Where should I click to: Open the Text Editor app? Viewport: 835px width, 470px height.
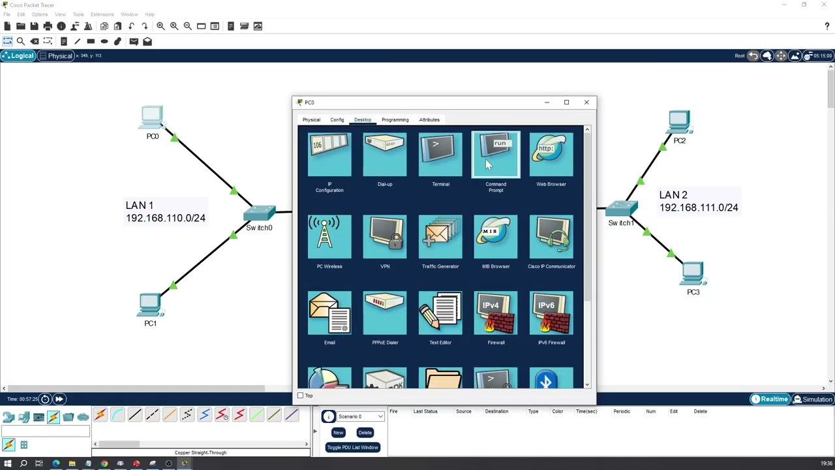tap(440, 313)
